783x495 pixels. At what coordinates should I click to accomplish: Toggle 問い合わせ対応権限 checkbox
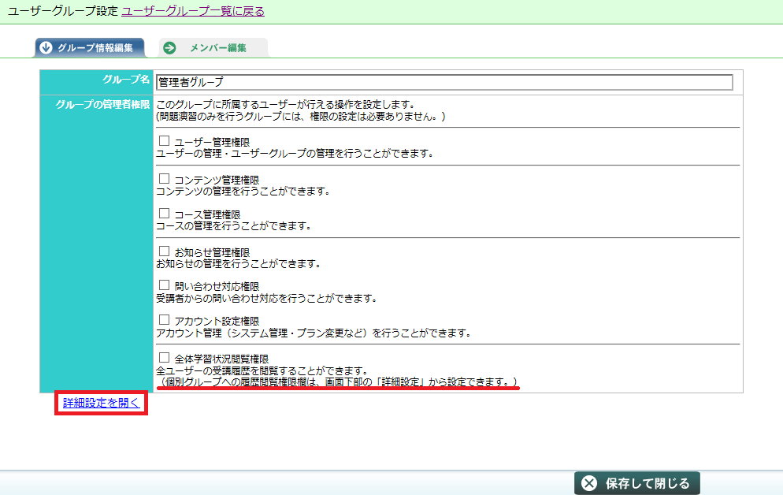tap(164, 285)
